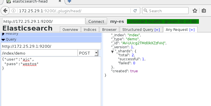Switch to the Indices tab
The height and width of the screenshot is (106, 211).
90,29
